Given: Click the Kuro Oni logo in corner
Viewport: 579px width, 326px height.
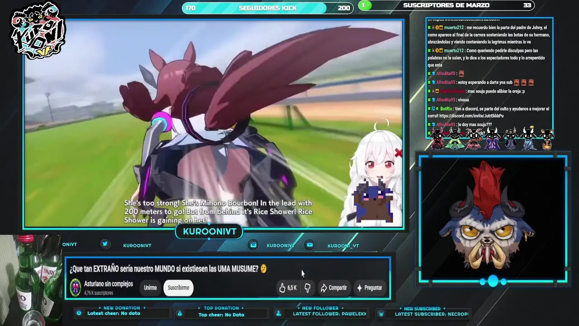Looking at the screenshot, I should [38, 31].
